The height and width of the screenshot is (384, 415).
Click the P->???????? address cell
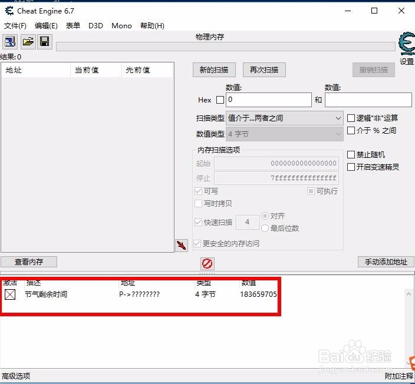coord(139,294)
